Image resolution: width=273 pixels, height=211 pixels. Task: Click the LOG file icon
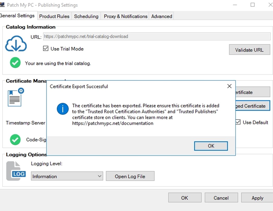(16, 171)
